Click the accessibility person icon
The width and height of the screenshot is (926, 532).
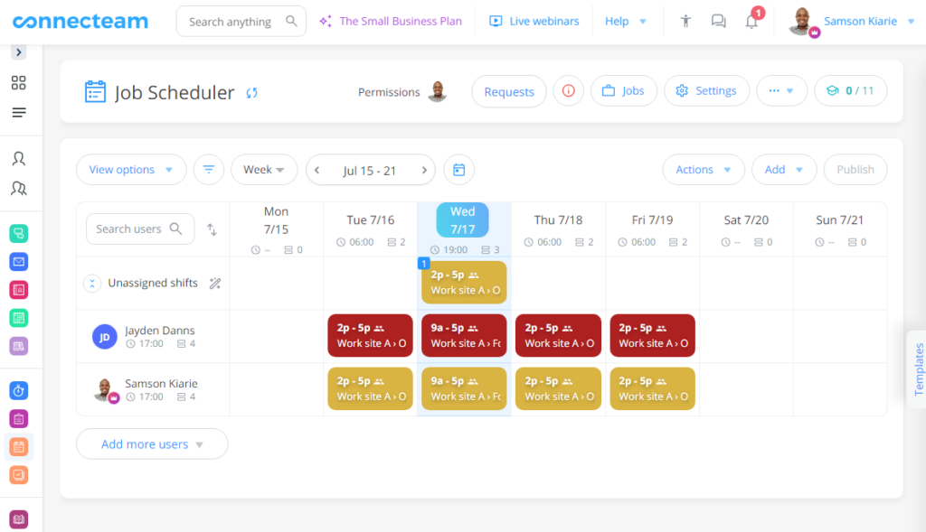[x=685, y=22]
